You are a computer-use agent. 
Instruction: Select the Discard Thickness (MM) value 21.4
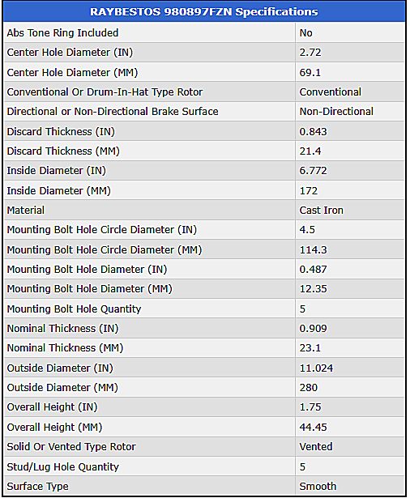310,151
